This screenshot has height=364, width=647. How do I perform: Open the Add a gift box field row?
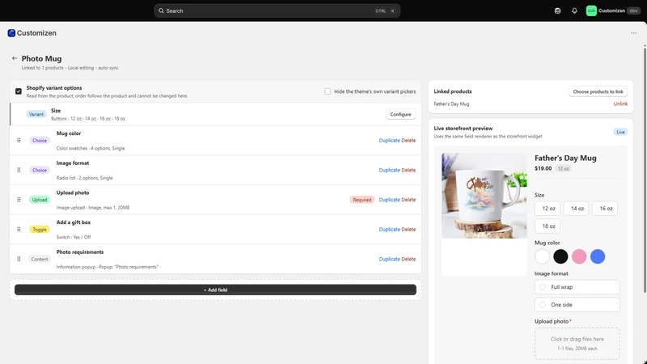[x=215, y=230]
